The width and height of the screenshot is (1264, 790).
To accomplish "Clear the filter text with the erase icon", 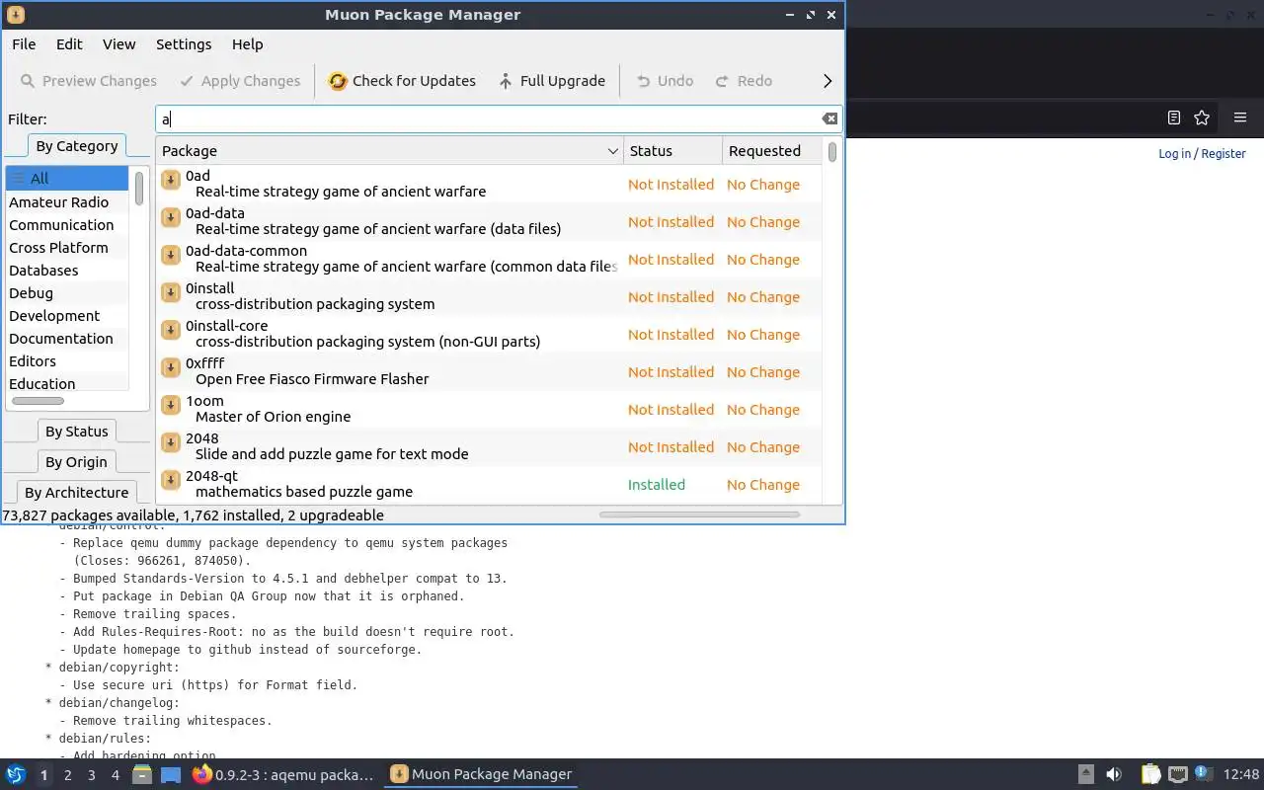I will [x=829, y=118].
